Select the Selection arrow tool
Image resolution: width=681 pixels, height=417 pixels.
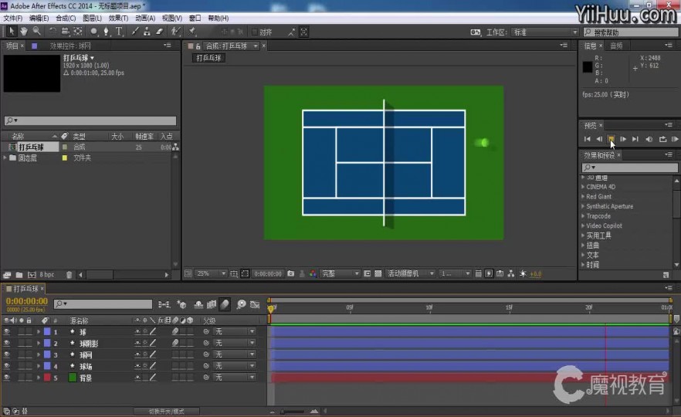pyautogui.click(x=12, y=31)
